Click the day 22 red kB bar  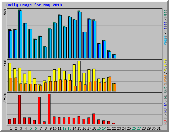click(x=114, y=123)
